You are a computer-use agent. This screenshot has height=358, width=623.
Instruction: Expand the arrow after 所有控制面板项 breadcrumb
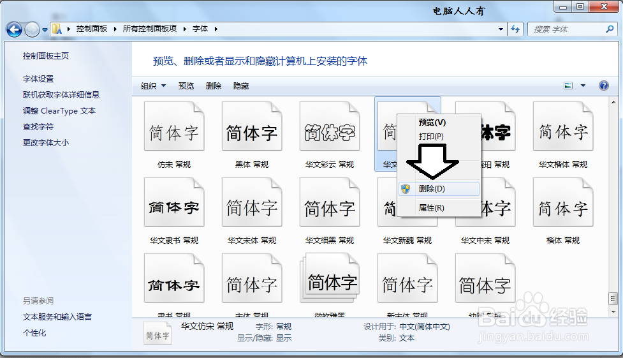coord(185,29)
